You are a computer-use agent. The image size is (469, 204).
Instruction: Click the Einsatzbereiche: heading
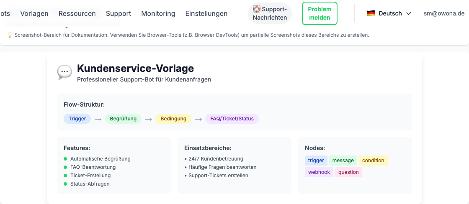pos(208,148)
